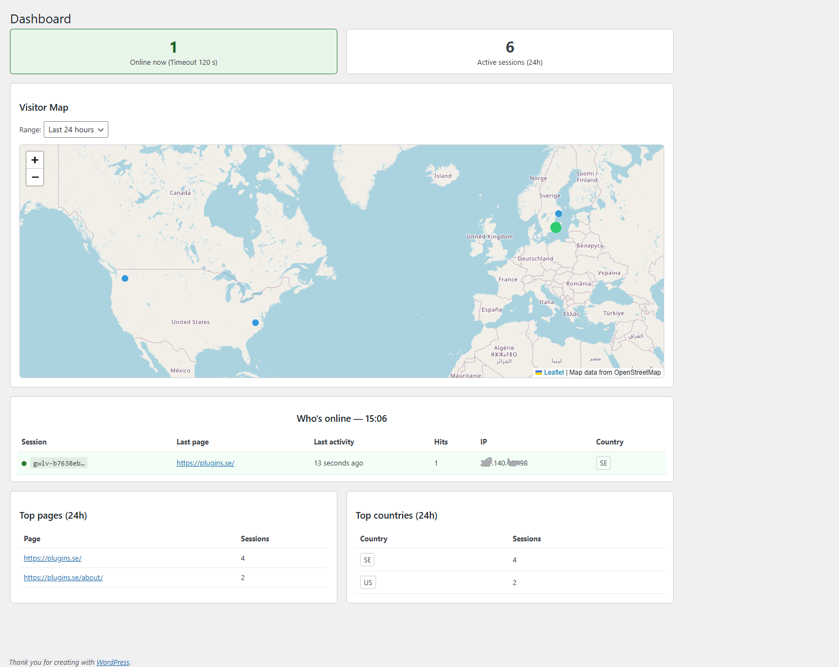Click the SE sessions count of 4
This screenshot has height=667, width=839.
(514, 560)
